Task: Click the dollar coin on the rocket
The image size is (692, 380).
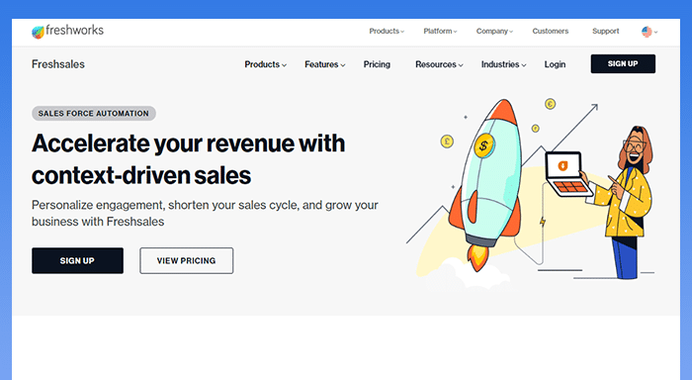Action: point(483,145)
